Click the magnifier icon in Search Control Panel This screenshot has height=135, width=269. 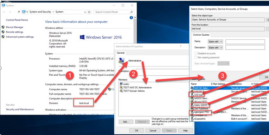point(131,12)
